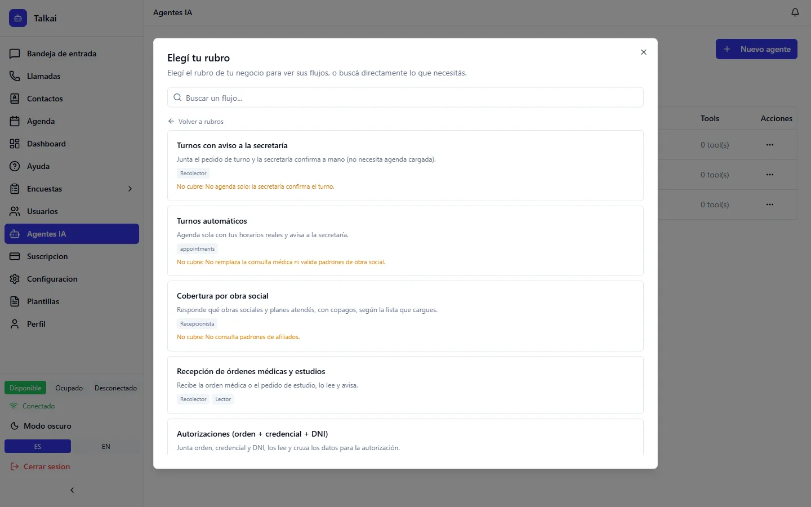Screen dimensions: 811x507
Task: Open Bandeja de entrada inbox icon
Action: [15, 54]
